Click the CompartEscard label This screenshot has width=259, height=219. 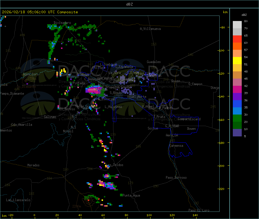(x=189, y=119)
